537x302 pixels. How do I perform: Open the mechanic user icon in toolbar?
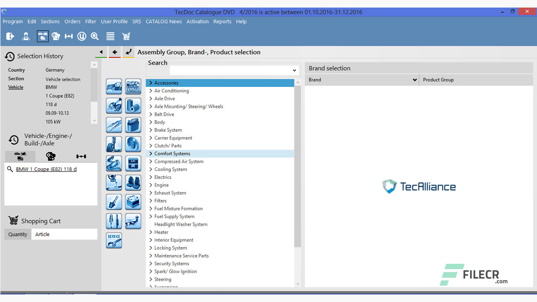point(26,36)
